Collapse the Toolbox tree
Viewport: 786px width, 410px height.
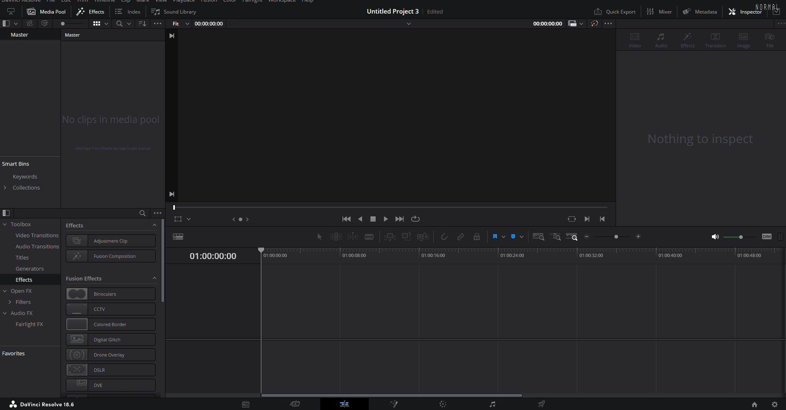pyautogui.click(x=5, y=224)
